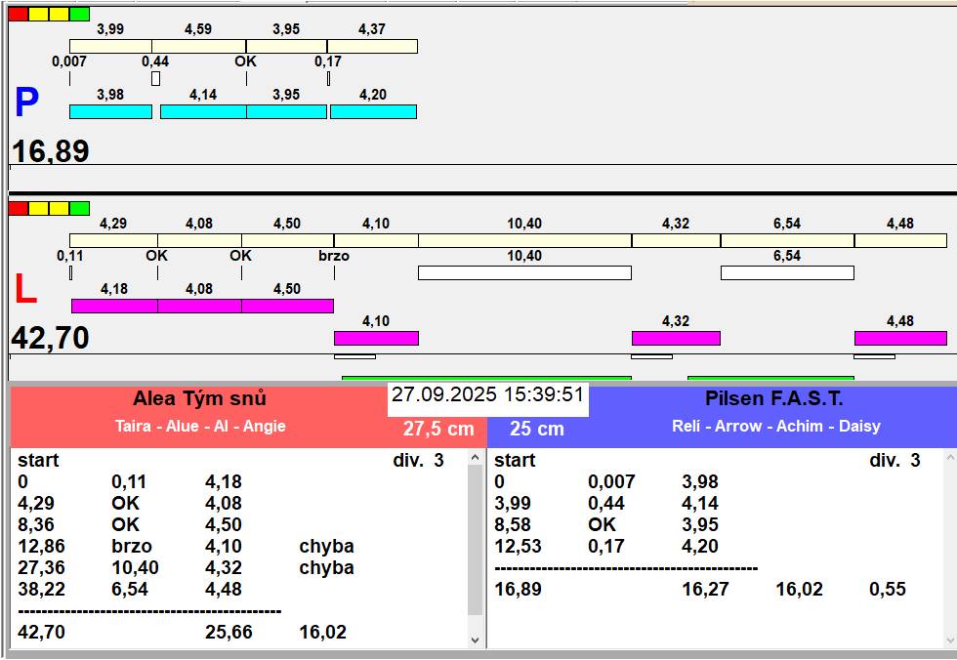Click the 38,22 value in Alea results table
Screen dimensions: 957x660
pos(41,589)
